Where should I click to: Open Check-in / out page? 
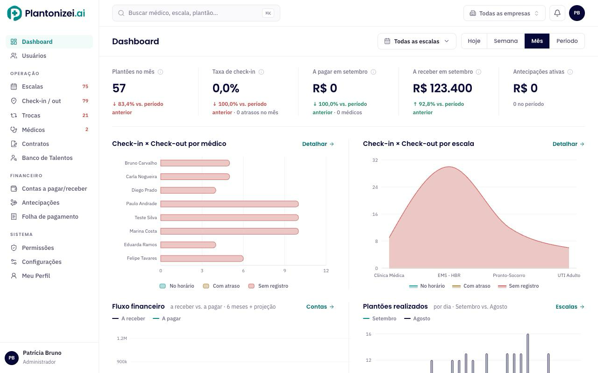pyautogui.click(x=49, y=101)
